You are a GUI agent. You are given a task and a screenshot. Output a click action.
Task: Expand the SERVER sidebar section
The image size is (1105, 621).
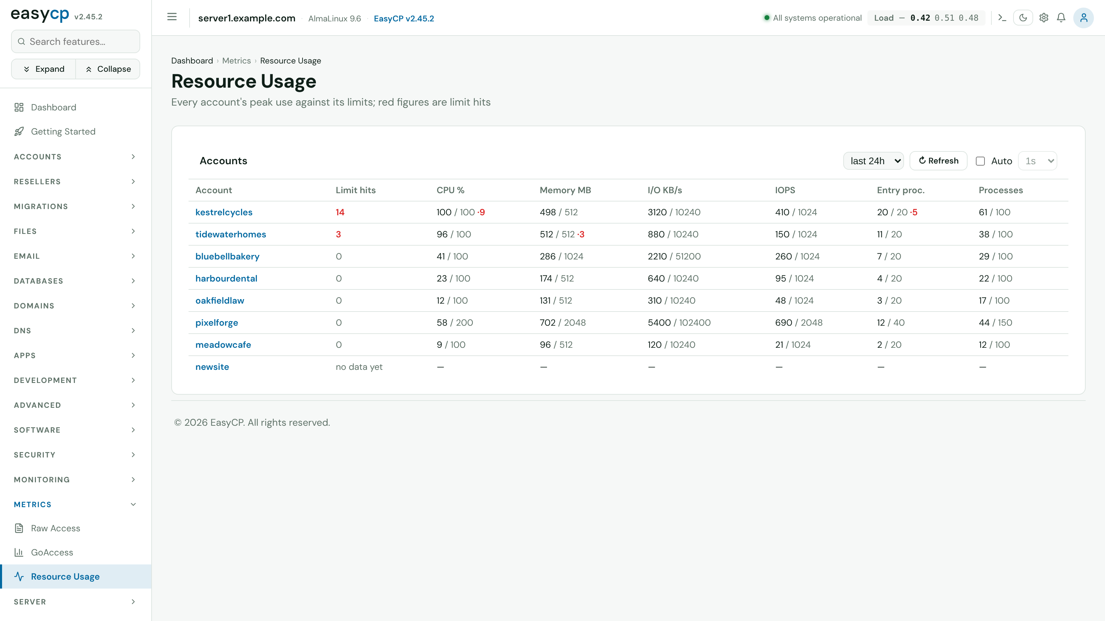[76, 602]
